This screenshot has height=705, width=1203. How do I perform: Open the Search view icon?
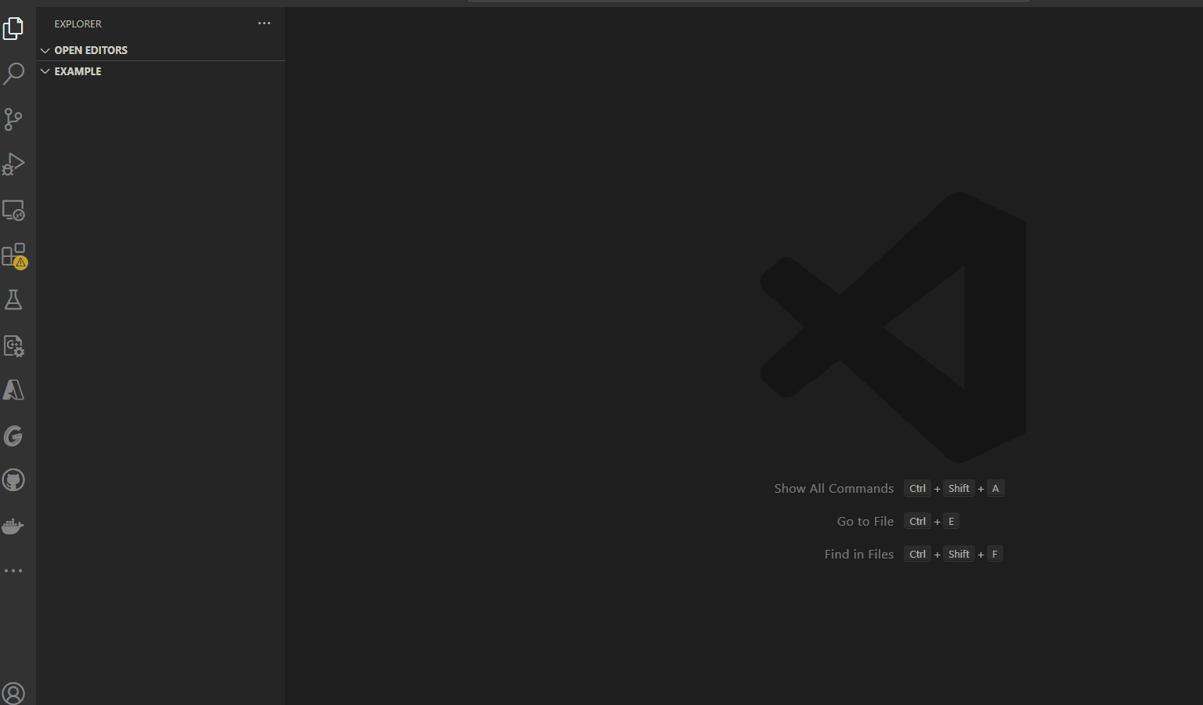coord(13,74)
